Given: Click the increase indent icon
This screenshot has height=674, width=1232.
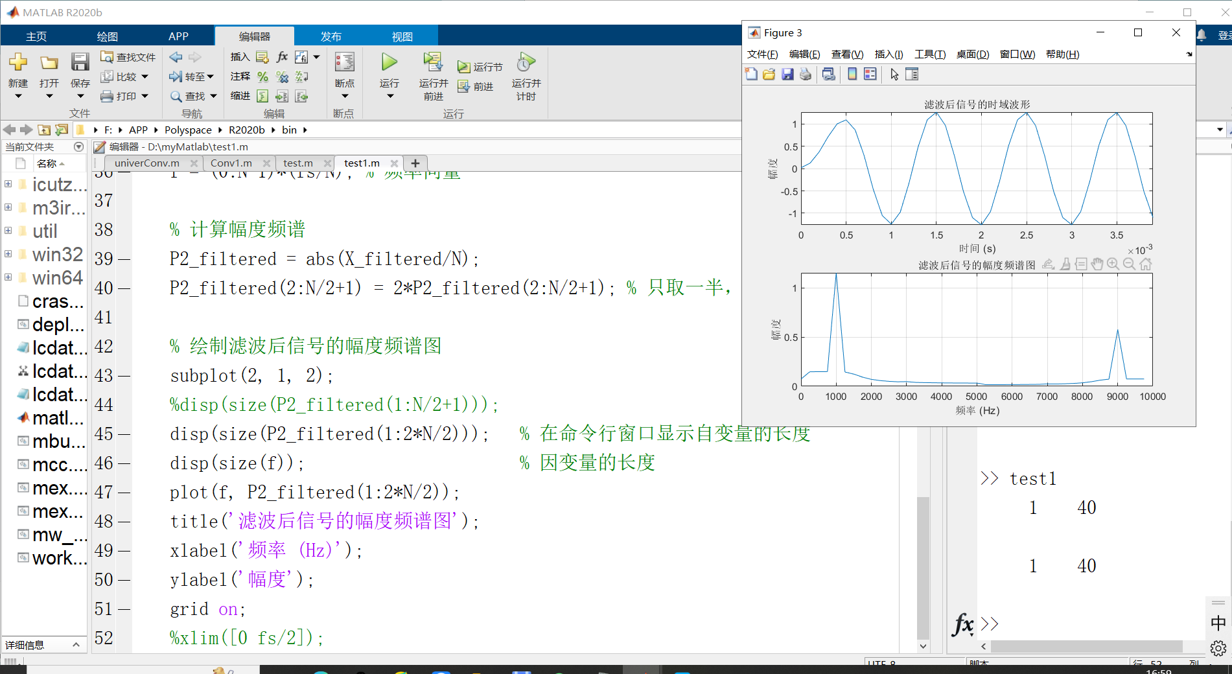Looking at the screenshot, I should point(282,96).
